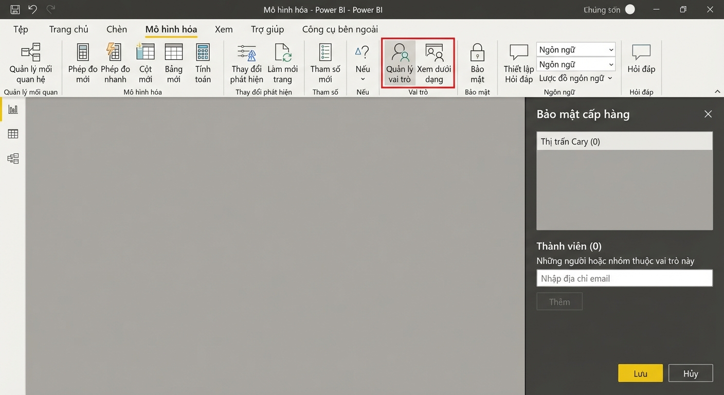This screenshot has width=724, height=395.
Task: Click the Save icon in title bar
Action: pos(15,9)
